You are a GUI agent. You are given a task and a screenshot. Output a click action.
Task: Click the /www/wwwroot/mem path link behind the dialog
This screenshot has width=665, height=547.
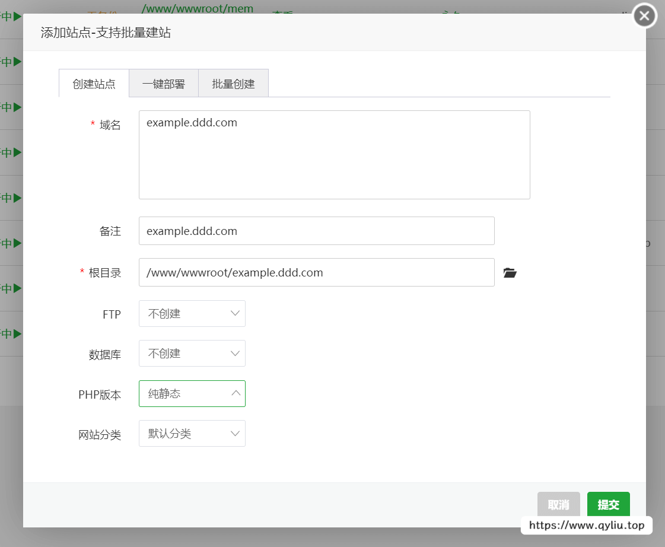point(198,8)
